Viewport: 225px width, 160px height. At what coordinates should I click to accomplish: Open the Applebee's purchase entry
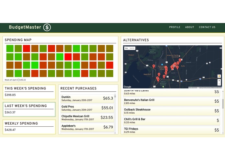[87, 127]
